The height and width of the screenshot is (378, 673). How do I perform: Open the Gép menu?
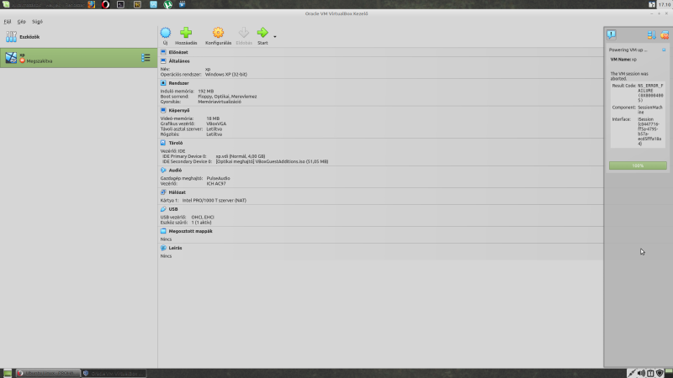point(22,22)
